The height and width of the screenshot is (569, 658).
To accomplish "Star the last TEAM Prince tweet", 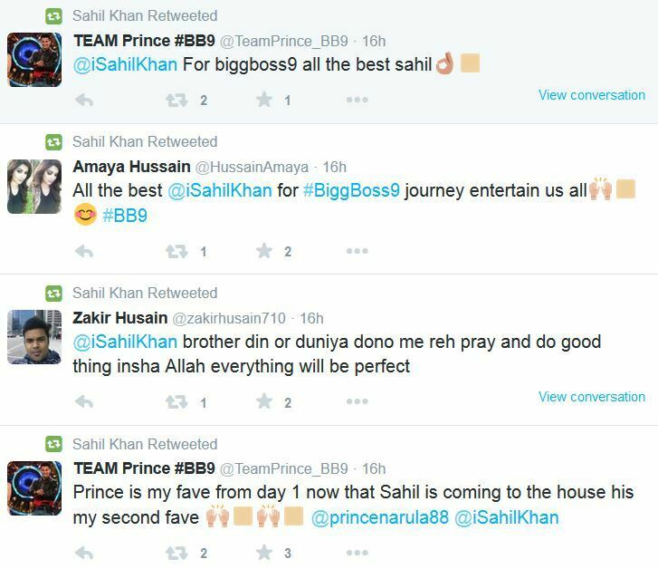I will (x=264, y=553).
